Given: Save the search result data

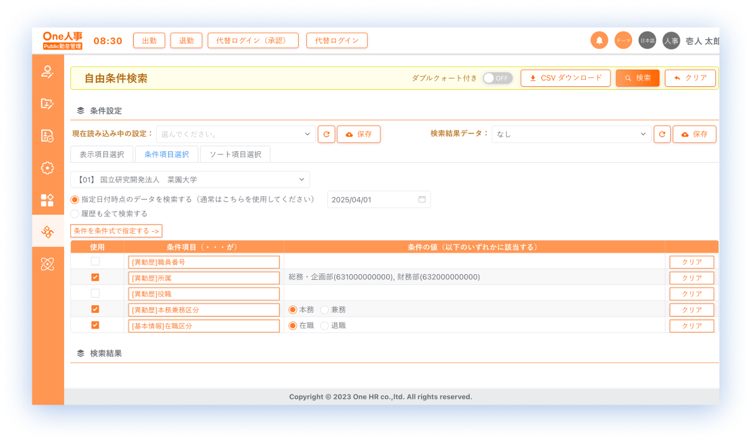Looking at the screenshot, I should click(694, 134).
